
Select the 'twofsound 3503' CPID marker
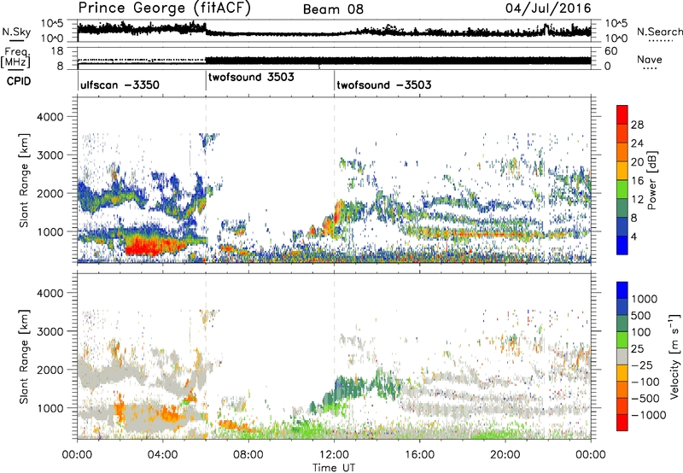(251, 77)
